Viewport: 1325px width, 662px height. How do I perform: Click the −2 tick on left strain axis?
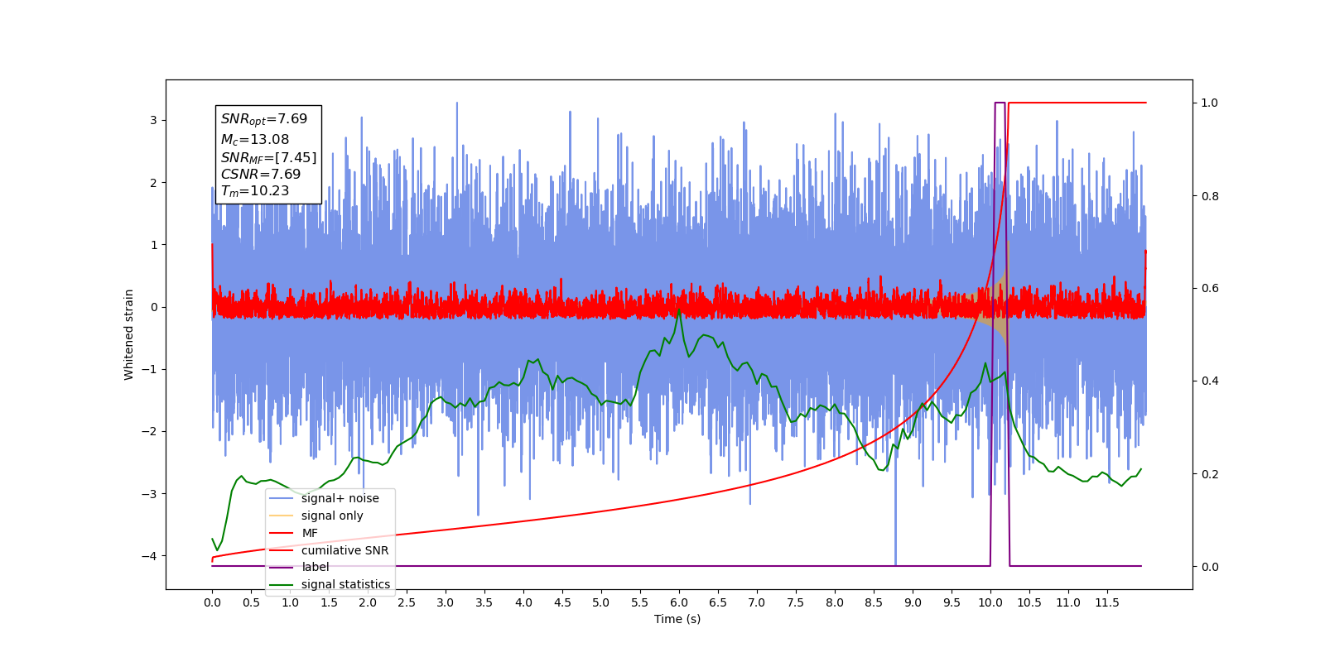tap(149, 431)
